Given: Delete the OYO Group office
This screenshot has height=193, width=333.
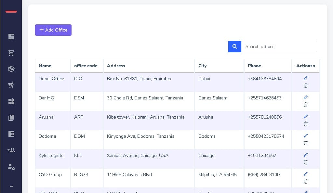Looking at the screenshot, I should coord(305,181).
